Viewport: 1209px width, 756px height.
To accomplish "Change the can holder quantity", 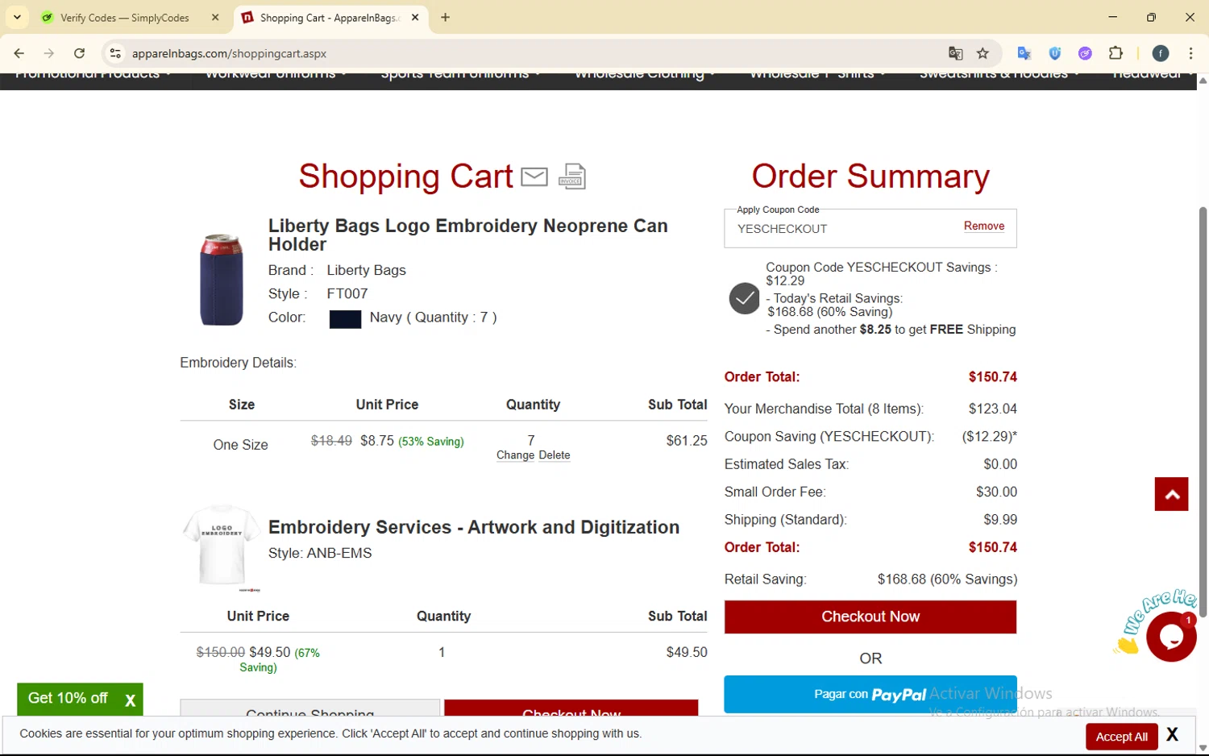I will [x=515, y=455].
